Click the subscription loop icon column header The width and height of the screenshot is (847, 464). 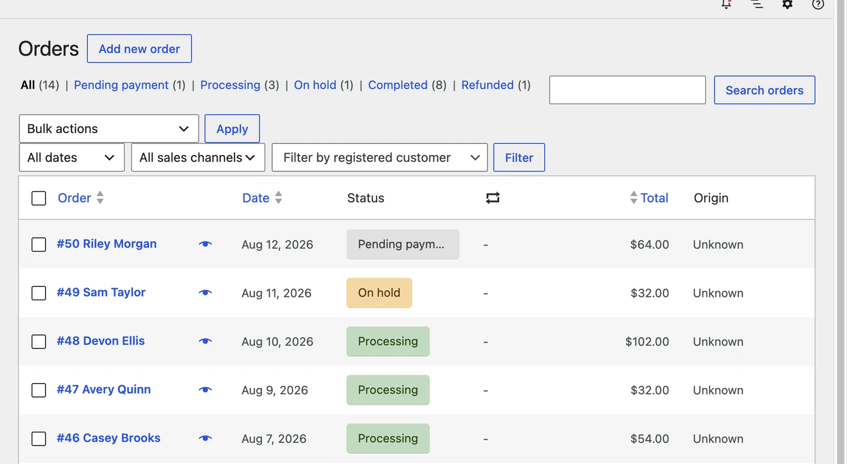[493, 198]
